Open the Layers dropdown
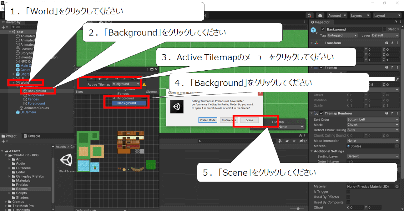The height and width of the screenshot is (211, 404). 360,16
